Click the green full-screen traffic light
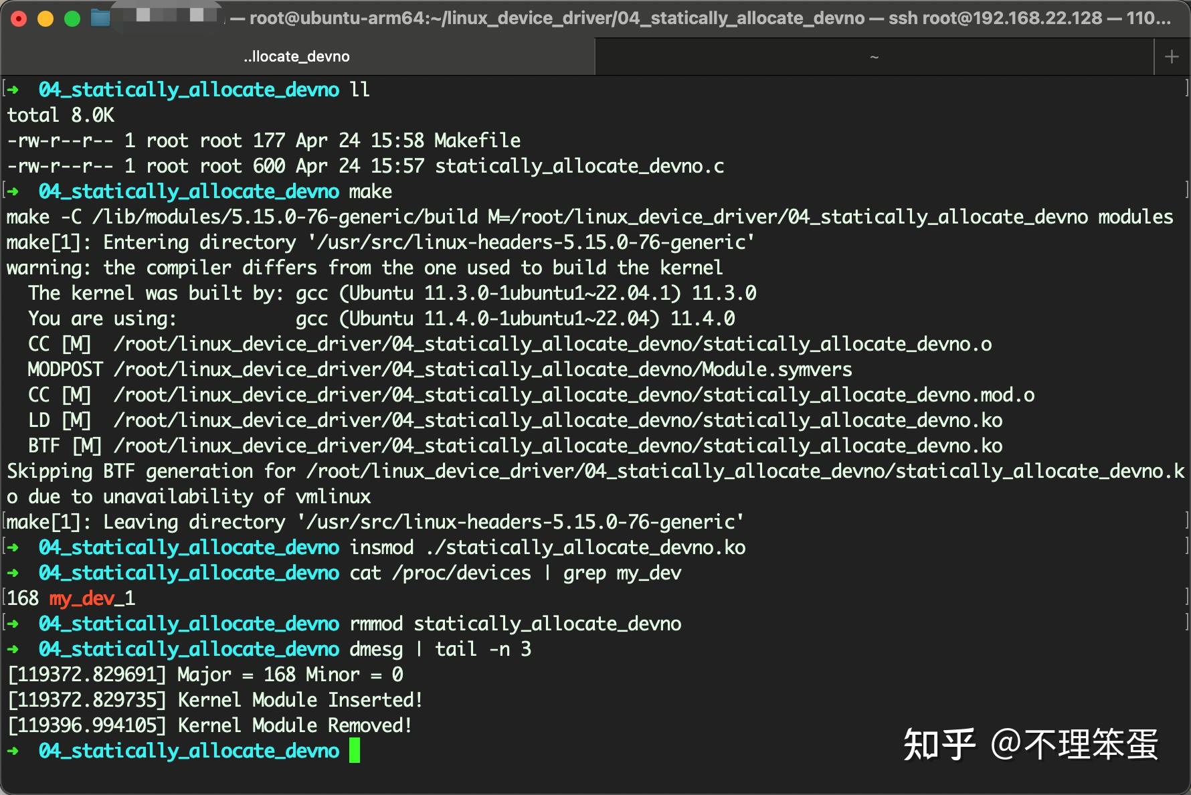Viewport: 1191px width, 795px height. (x=70, y=18)
